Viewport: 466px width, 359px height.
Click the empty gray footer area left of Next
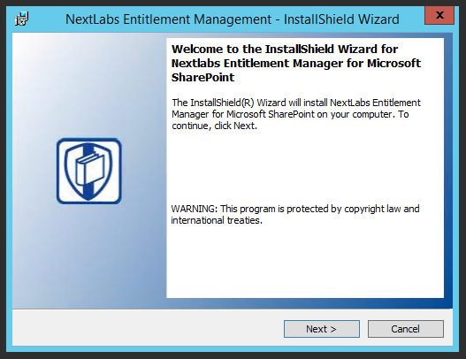[148, 328]
